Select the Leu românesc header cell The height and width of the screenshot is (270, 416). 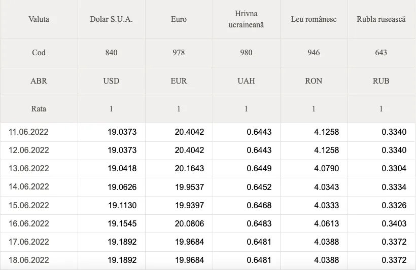coord(314,19)
